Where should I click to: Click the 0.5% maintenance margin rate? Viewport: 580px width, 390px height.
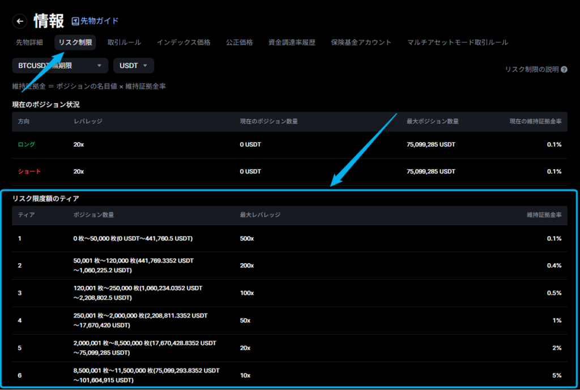click(x=554, y=293)
